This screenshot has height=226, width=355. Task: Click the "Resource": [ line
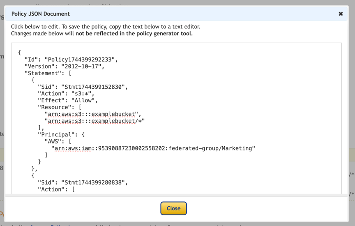click(59, 107)
